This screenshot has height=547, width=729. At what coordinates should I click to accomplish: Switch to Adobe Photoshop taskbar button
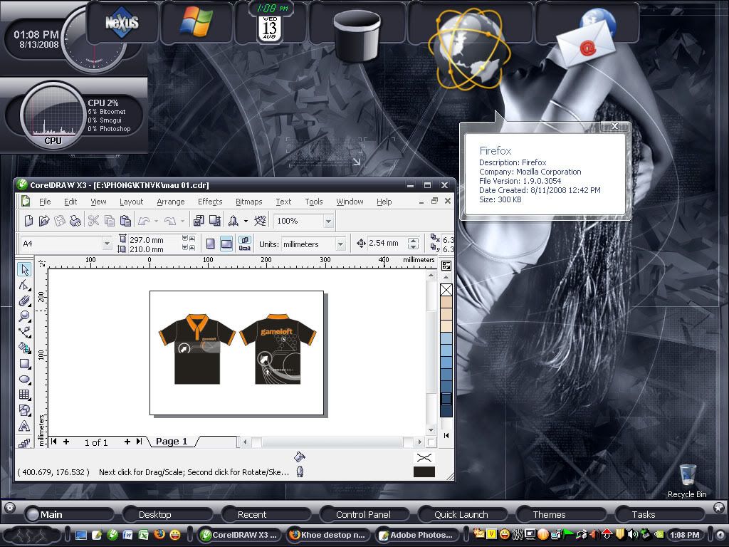(x=416, y=535)
